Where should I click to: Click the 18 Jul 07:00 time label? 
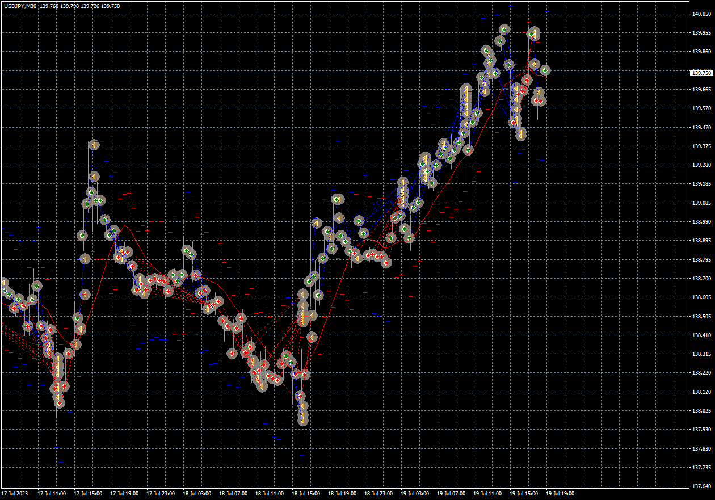(233, 494)
